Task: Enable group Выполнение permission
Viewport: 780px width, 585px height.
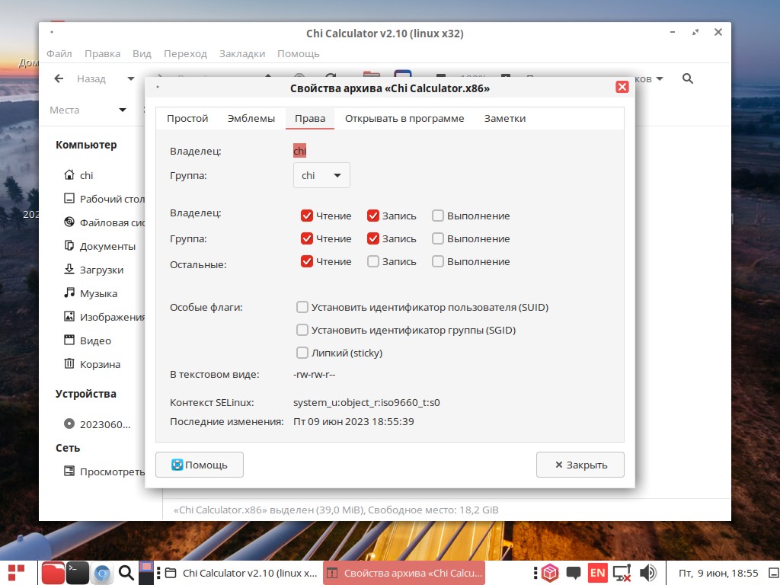Action: click(438, 238)
